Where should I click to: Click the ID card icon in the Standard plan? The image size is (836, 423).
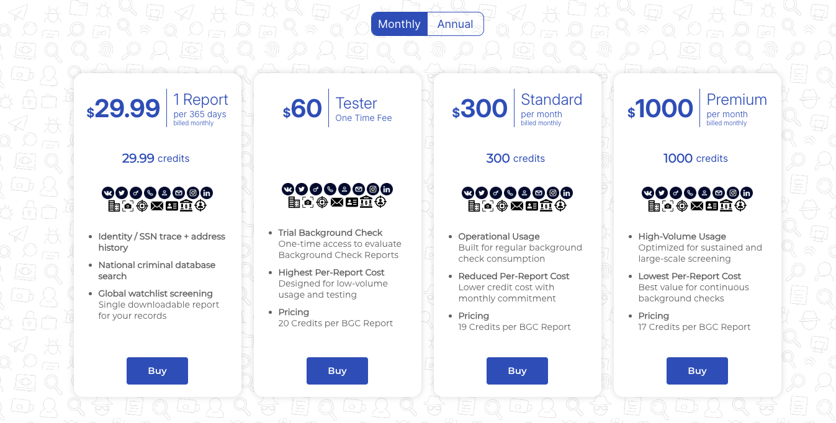(532, 206)
